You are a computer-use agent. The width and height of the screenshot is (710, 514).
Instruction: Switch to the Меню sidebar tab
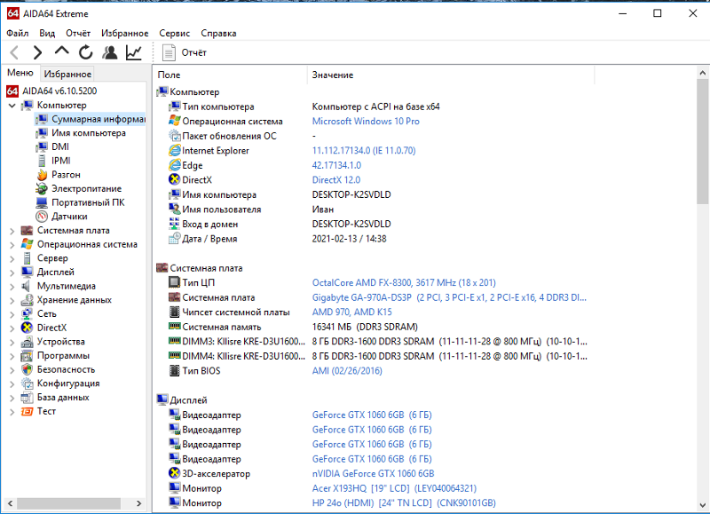click(20, 73)
